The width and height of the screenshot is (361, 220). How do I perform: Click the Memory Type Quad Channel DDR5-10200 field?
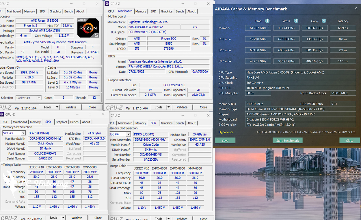coord(300,109)
